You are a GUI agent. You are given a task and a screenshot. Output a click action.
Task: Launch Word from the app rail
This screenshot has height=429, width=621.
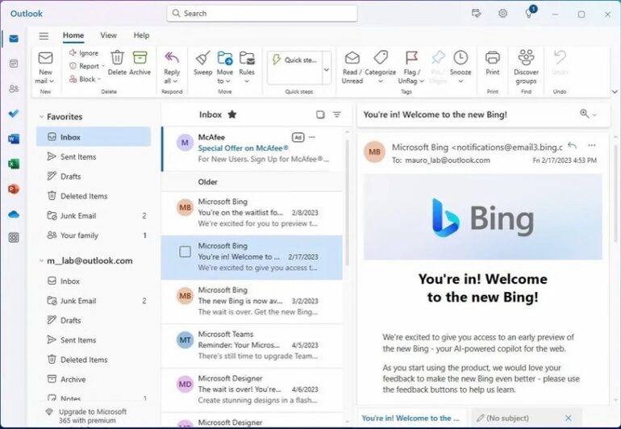(x=14, y=139)
